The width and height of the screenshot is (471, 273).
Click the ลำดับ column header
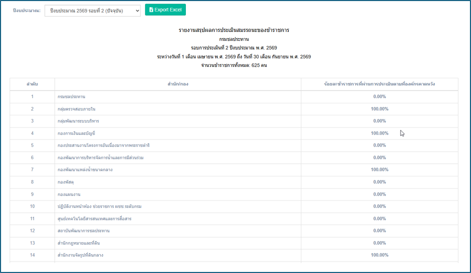[x=32, y=84]
